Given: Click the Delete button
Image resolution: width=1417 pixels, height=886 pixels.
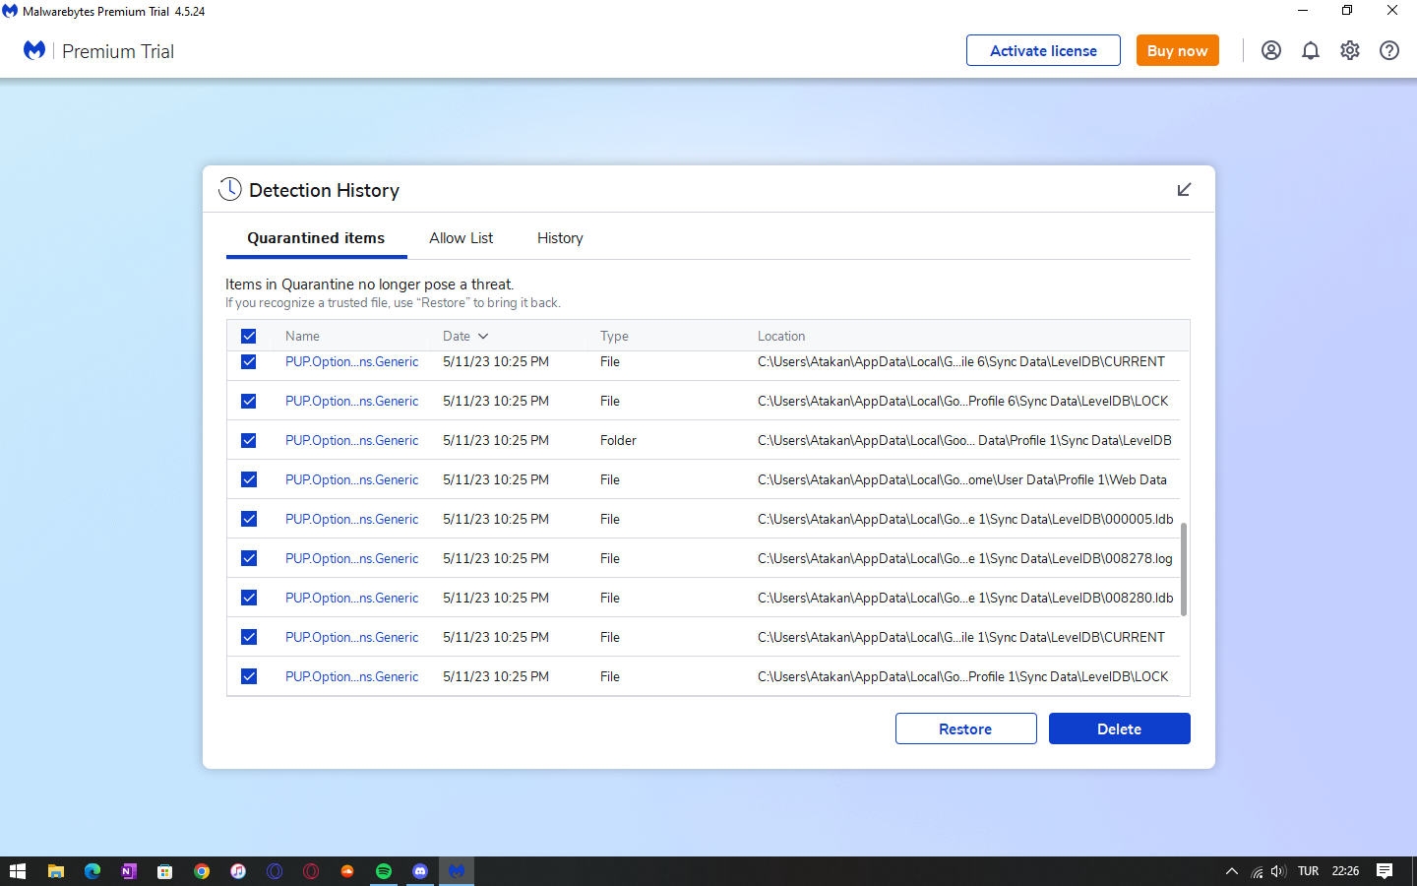Looking at the screenshot, I should 1119,728.
